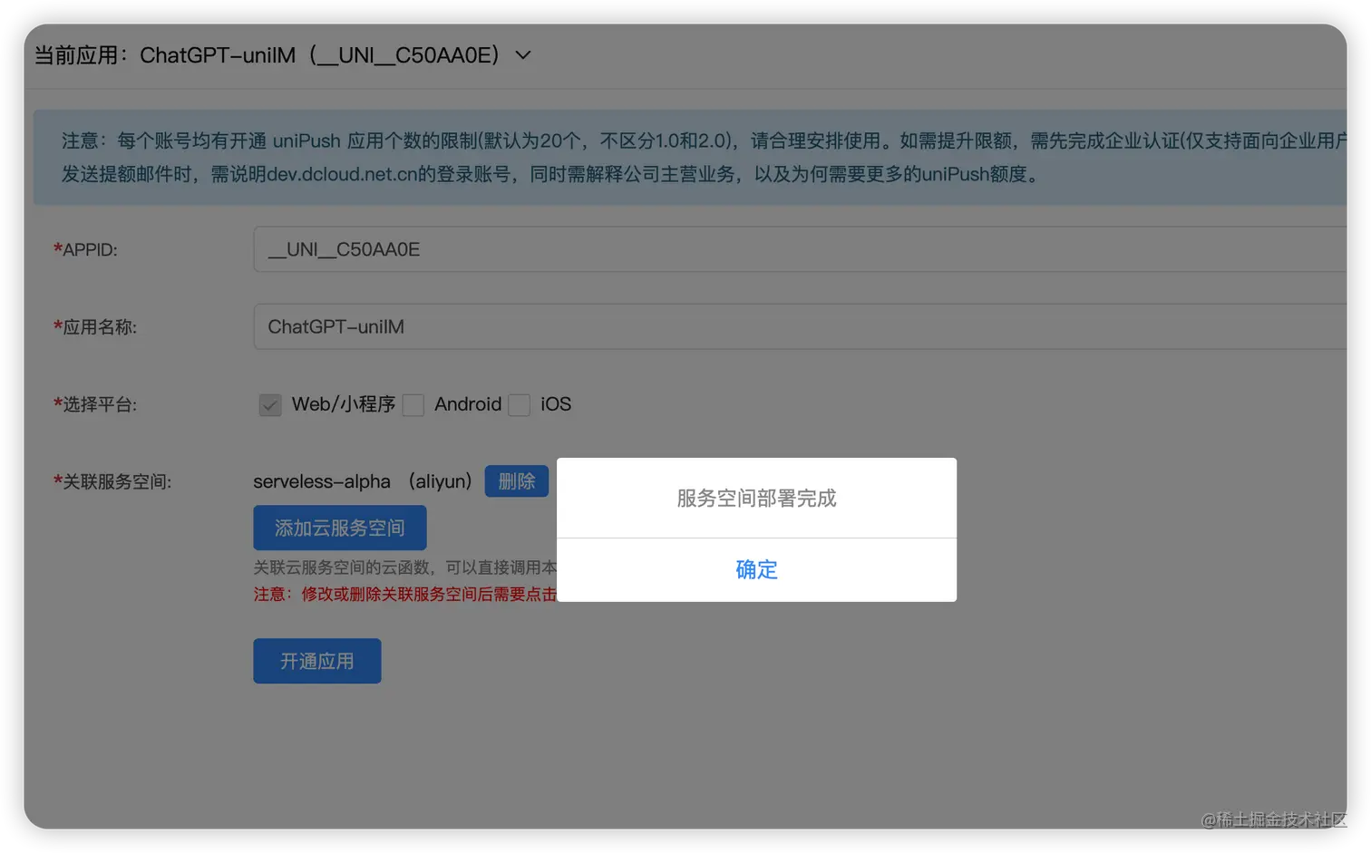Enable the Android platform checkbox
Screen dimensions: 1371x853
pos(413,404)
